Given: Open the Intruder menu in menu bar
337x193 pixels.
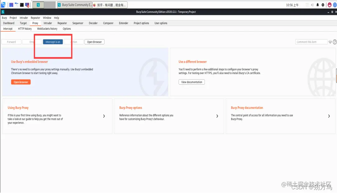Looking at the screenshot, I should 24,18.
